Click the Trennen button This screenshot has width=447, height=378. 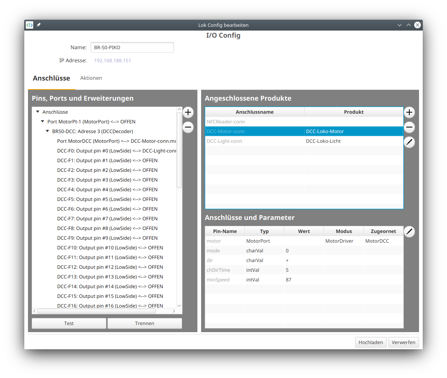[144, 323]
